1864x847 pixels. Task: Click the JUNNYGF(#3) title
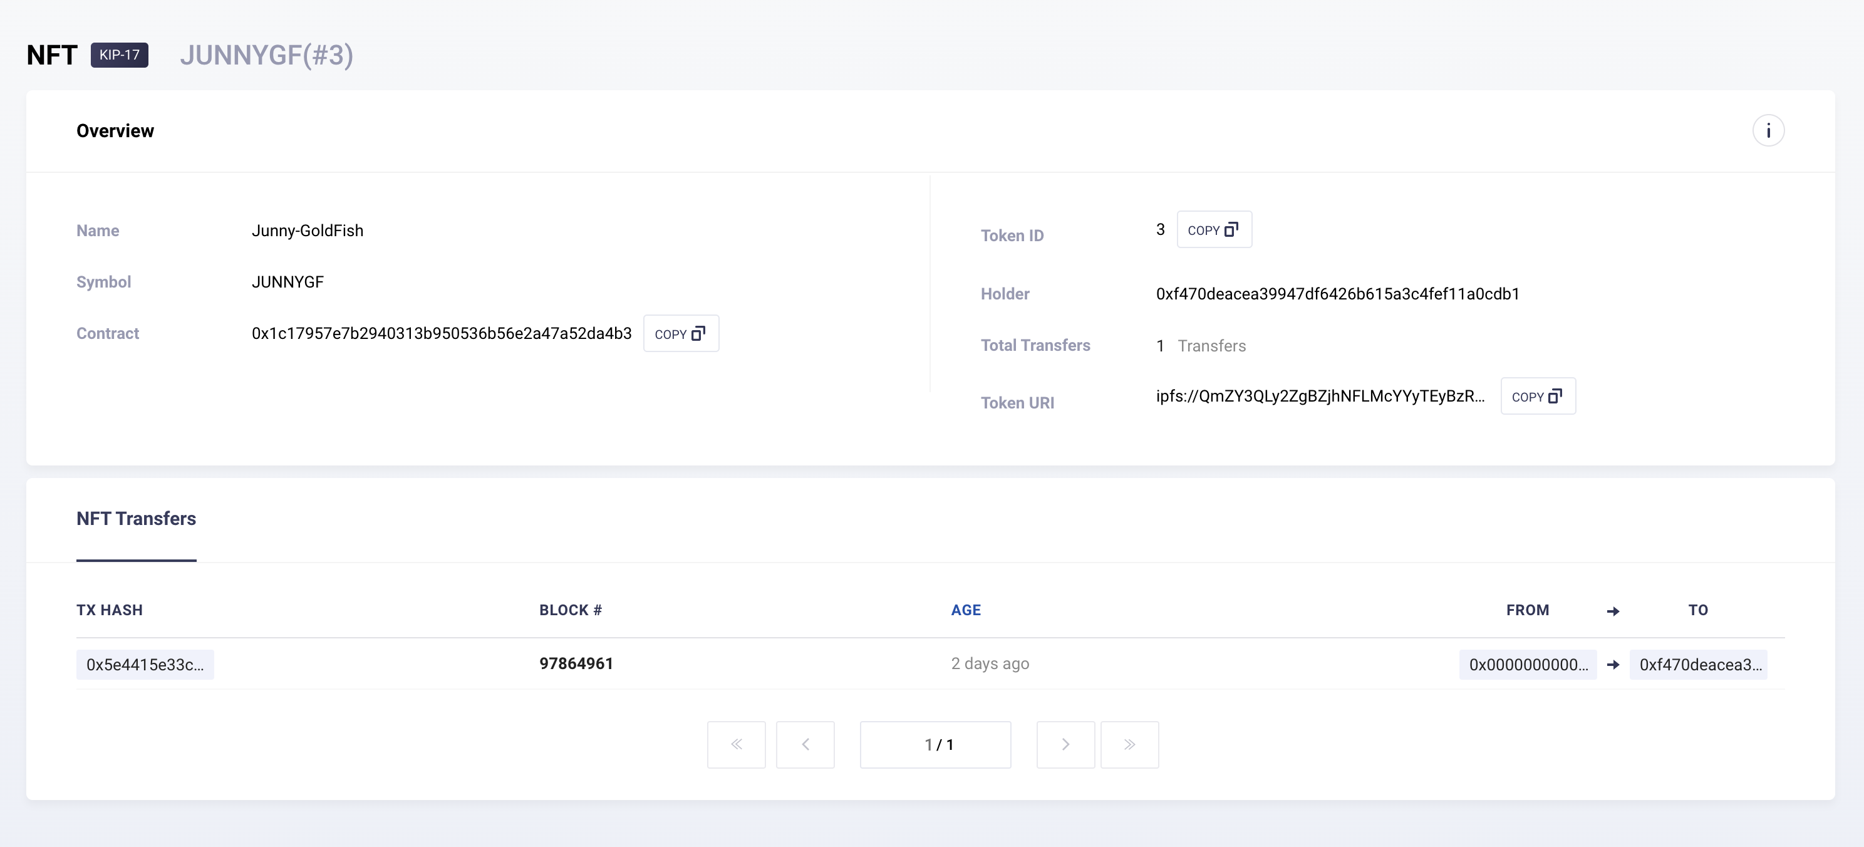tap(266, 55)
